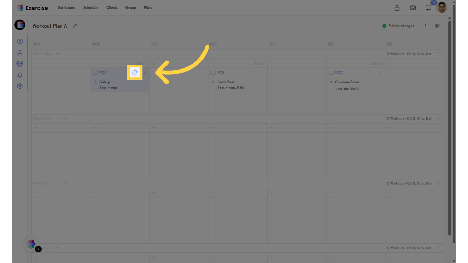Open Week 3 row options menu
The width and height of the screenshot is (468, 263).
[438, 183]
